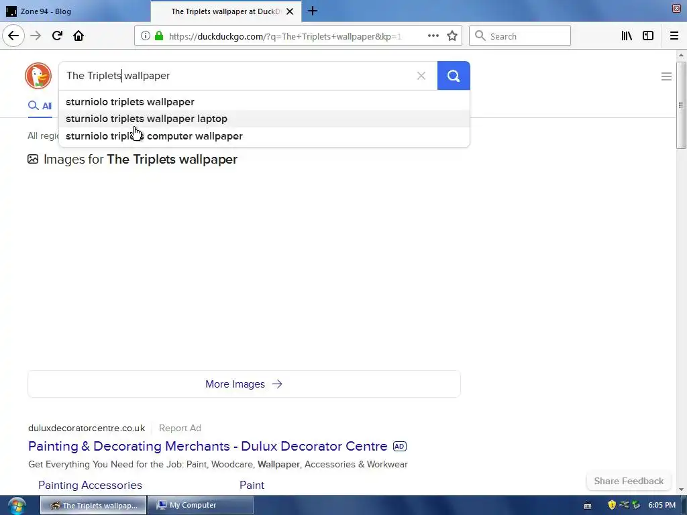Open the Firefox Library icon
Image resolution: width=687 pixels, height=515 pixels.
click(627, 36)
